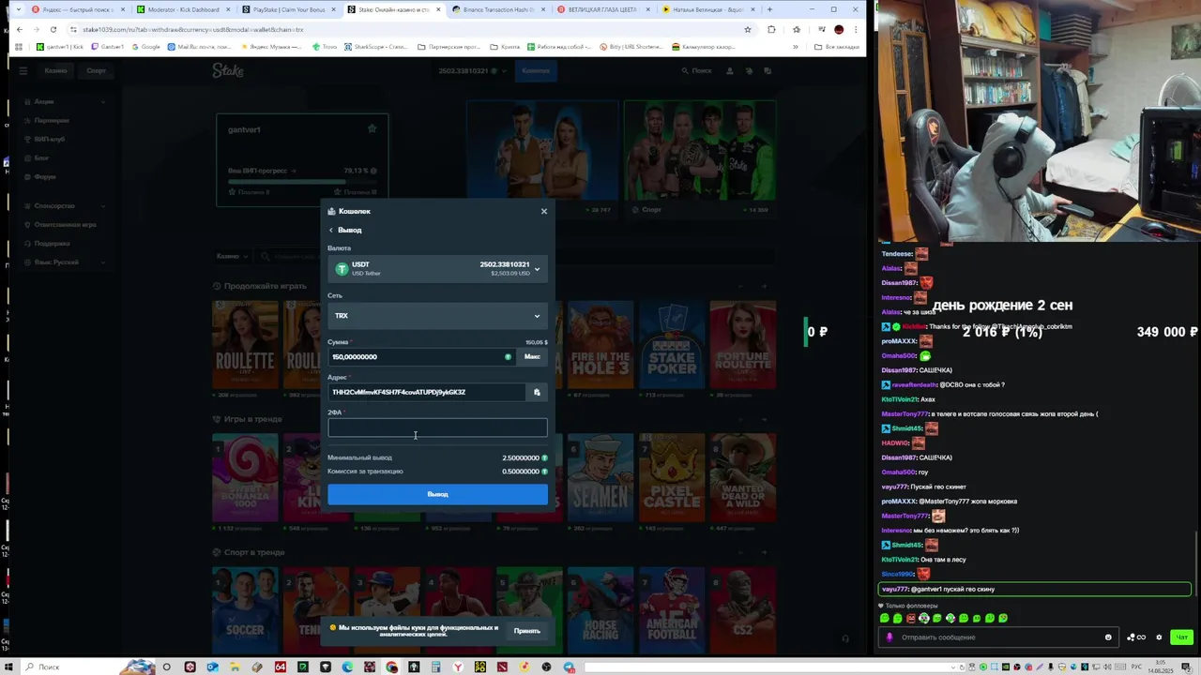1201x675 pixels.
Task: Open the browser extensions icon
Action: click(x=771, y=29)
